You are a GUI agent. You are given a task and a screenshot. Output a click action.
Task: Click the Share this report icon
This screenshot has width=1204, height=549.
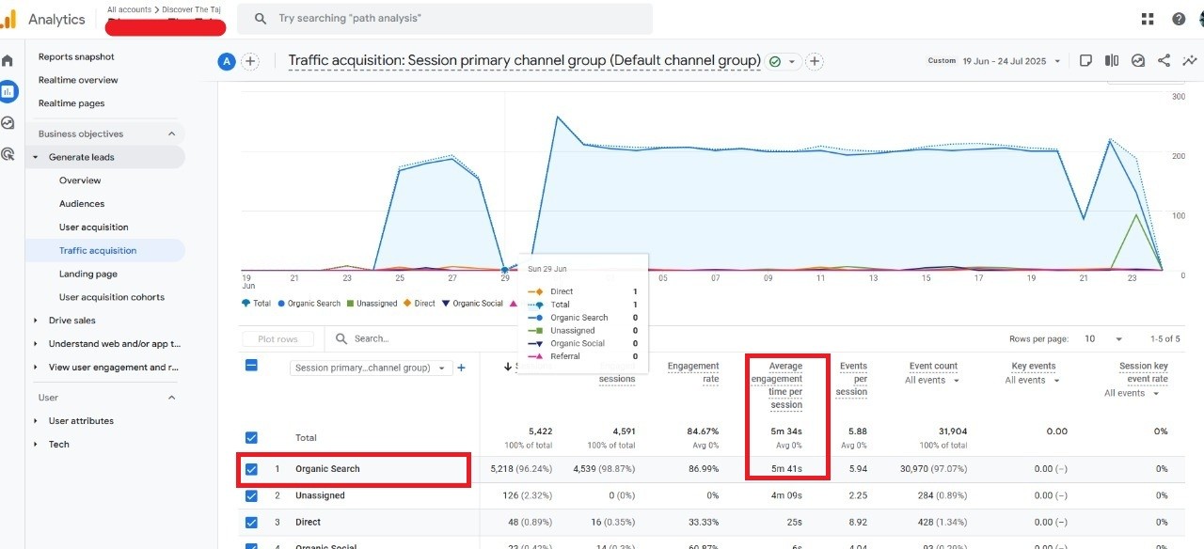[x=1164, y=61]
